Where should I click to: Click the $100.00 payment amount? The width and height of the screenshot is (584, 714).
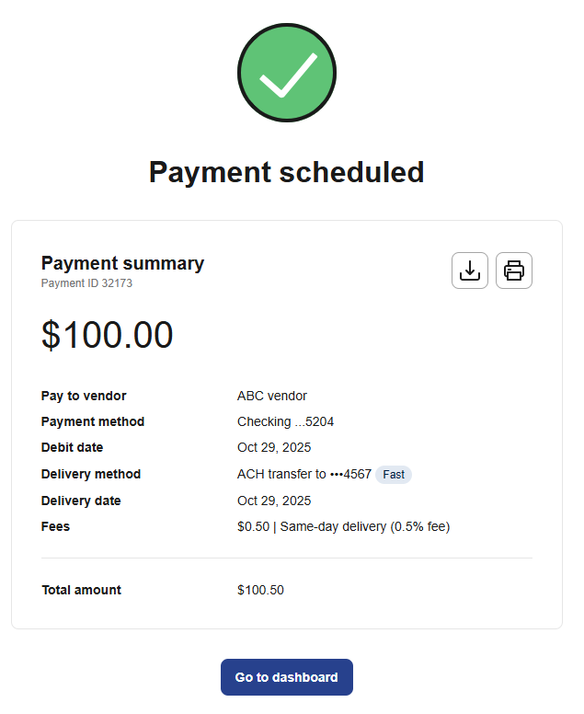click(x=107, y=335)
